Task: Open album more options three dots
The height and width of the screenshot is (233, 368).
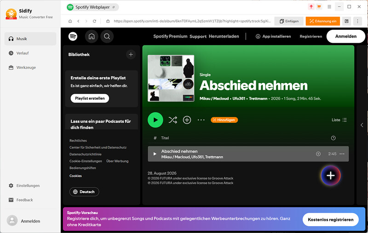Action: (201, 120)
